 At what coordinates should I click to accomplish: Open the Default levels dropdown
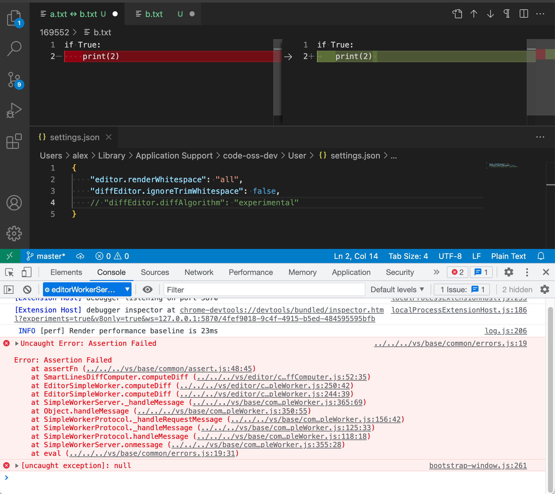point(397,289)
